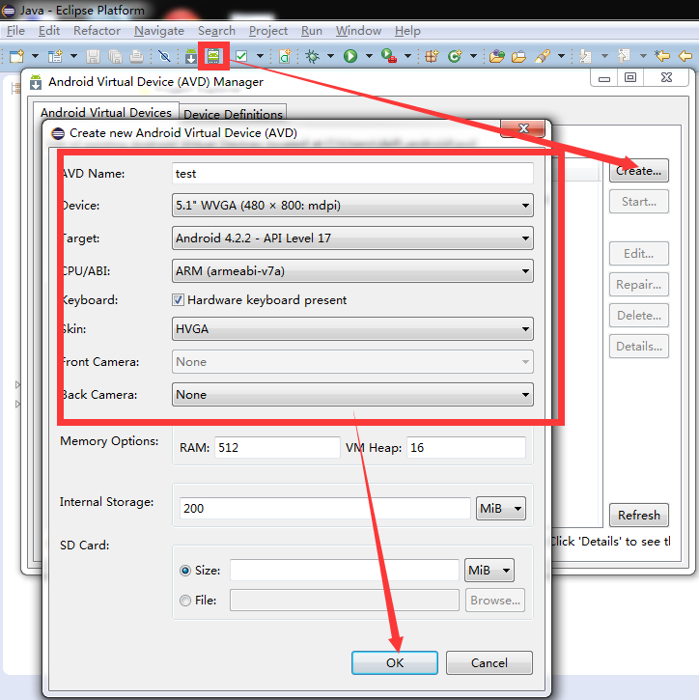Screen dimensions: 699x700
Task: Open the Debug dropdown arrow
Action: [331, 56]
